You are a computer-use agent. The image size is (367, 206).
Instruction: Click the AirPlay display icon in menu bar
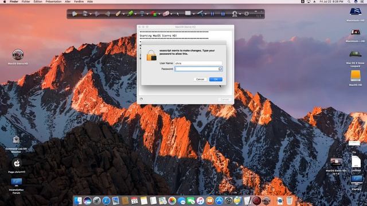pos(309,2)
